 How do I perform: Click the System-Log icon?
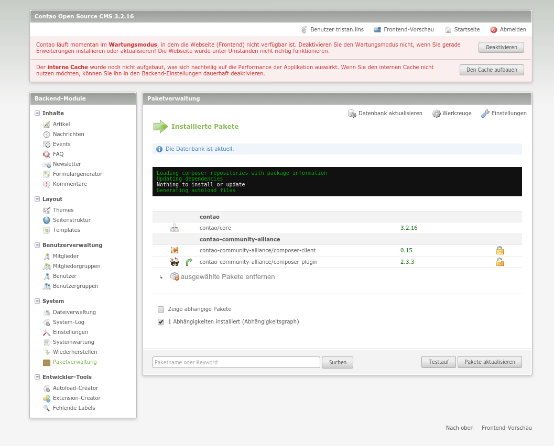tap(46, 322)
